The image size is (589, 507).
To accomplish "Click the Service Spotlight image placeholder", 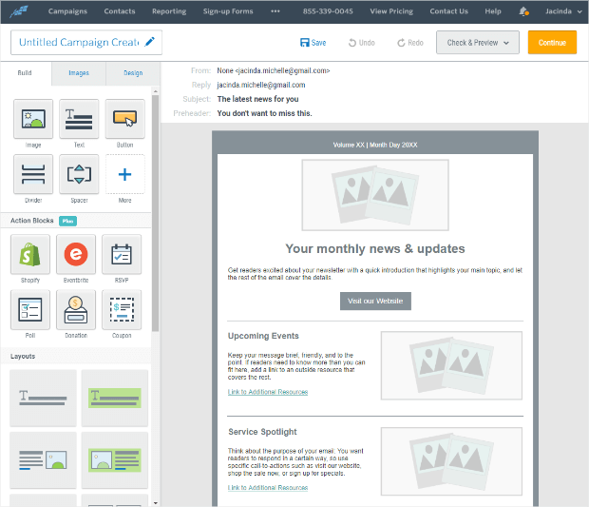I will [x=451, y=461].
